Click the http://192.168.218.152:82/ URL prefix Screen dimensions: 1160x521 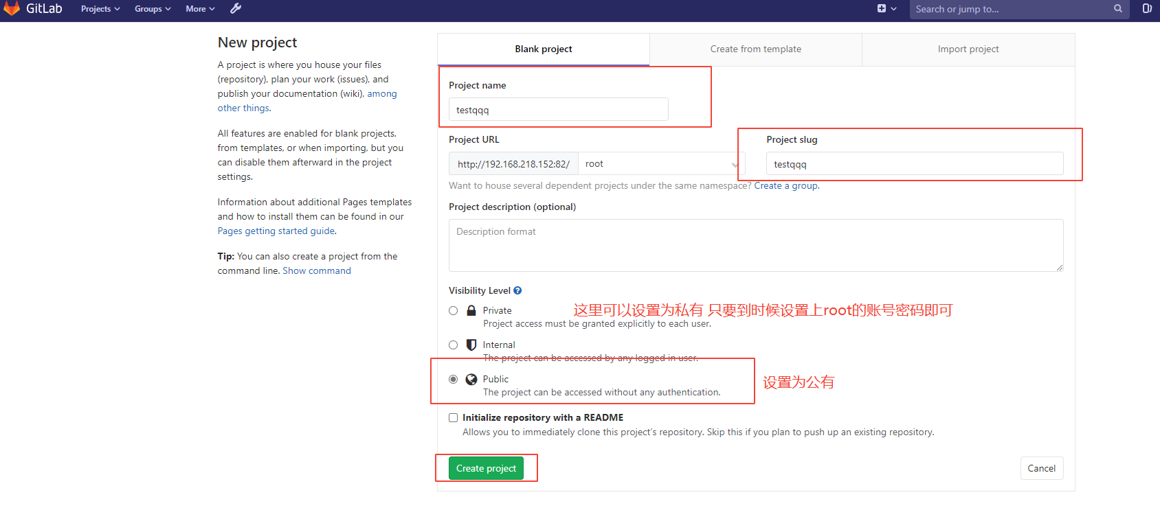pos(513,164)
